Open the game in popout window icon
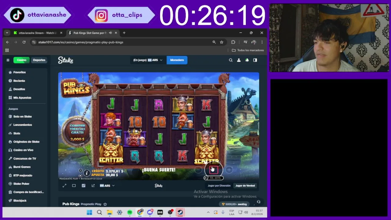The image size is (391, 220). 93,185
